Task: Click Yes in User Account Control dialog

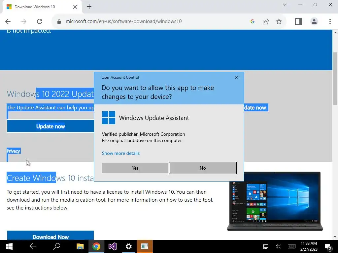Action: pos(135,168)
